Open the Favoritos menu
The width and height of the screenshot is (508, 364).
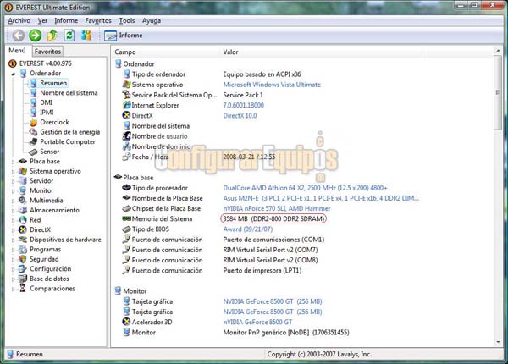[x=98, y=20]
